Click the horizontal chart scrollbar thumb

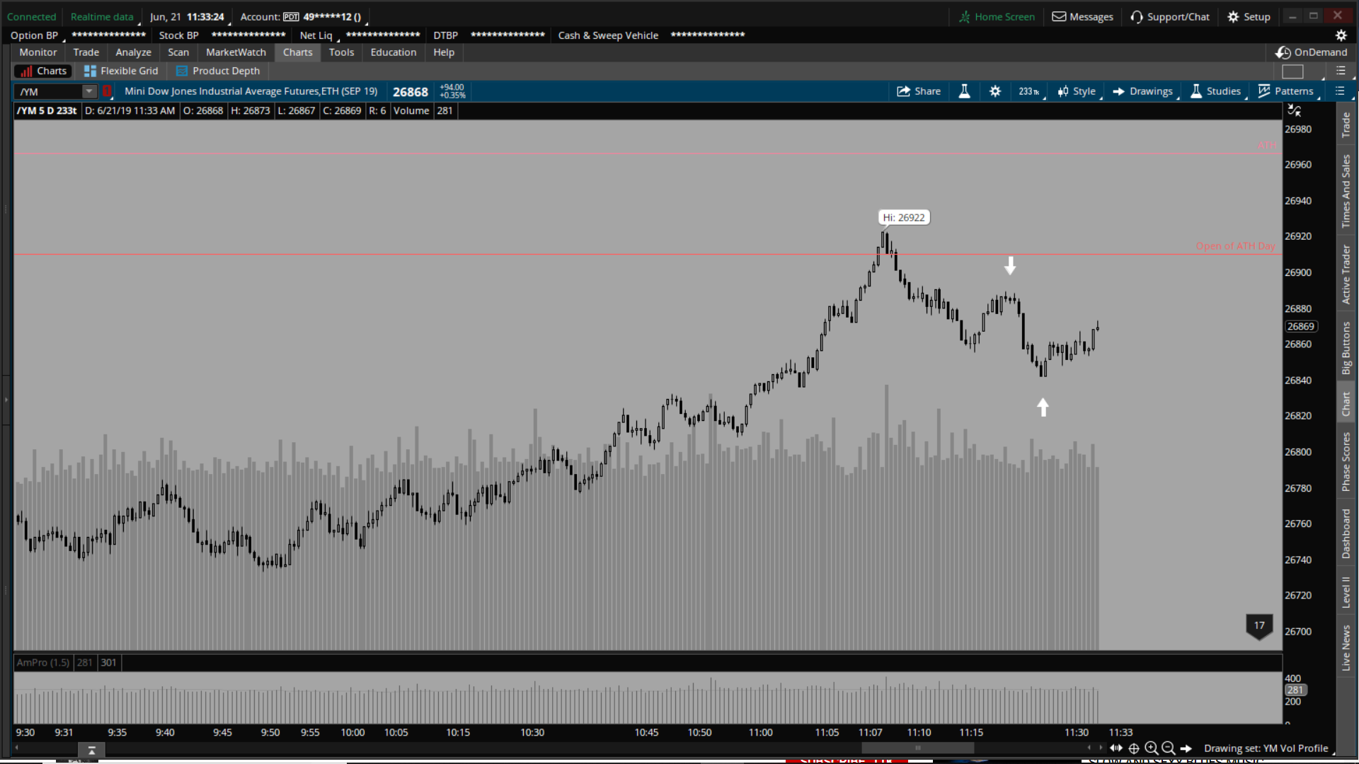pos(917,748)
